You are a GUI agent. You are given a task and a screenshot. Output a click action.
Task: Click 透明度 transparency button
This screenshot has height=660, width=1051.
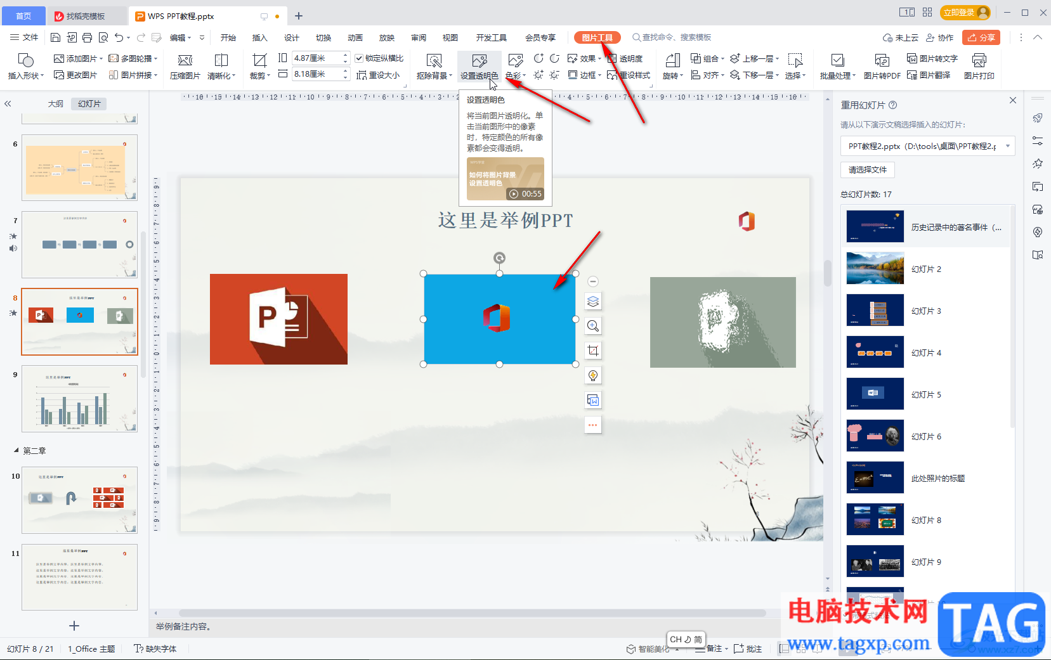pyautogui.click(x=625, y=58)
